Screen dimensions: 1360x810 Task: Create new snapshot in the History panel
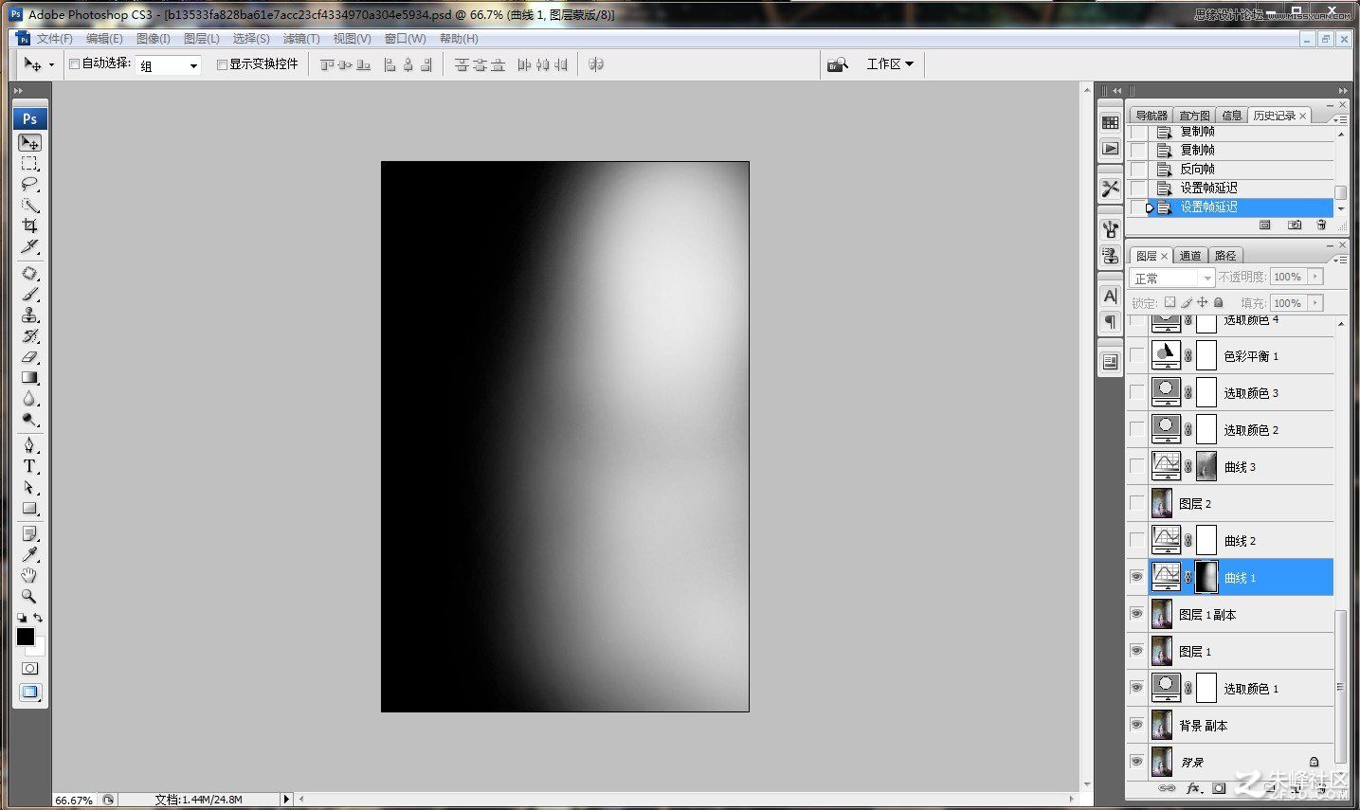[x=1295, y=225]
